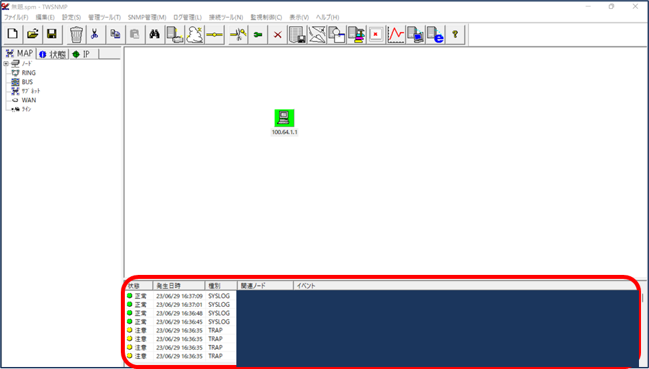Click the paper airplane send icon
Viewport: 649px width, 369px height.
(317, 34)
